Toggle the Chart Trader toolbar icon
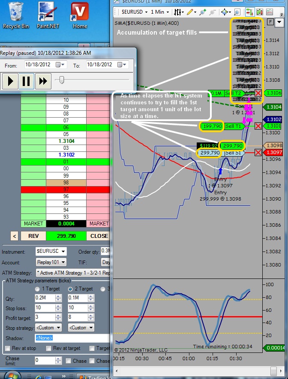 tap(249, 12)
